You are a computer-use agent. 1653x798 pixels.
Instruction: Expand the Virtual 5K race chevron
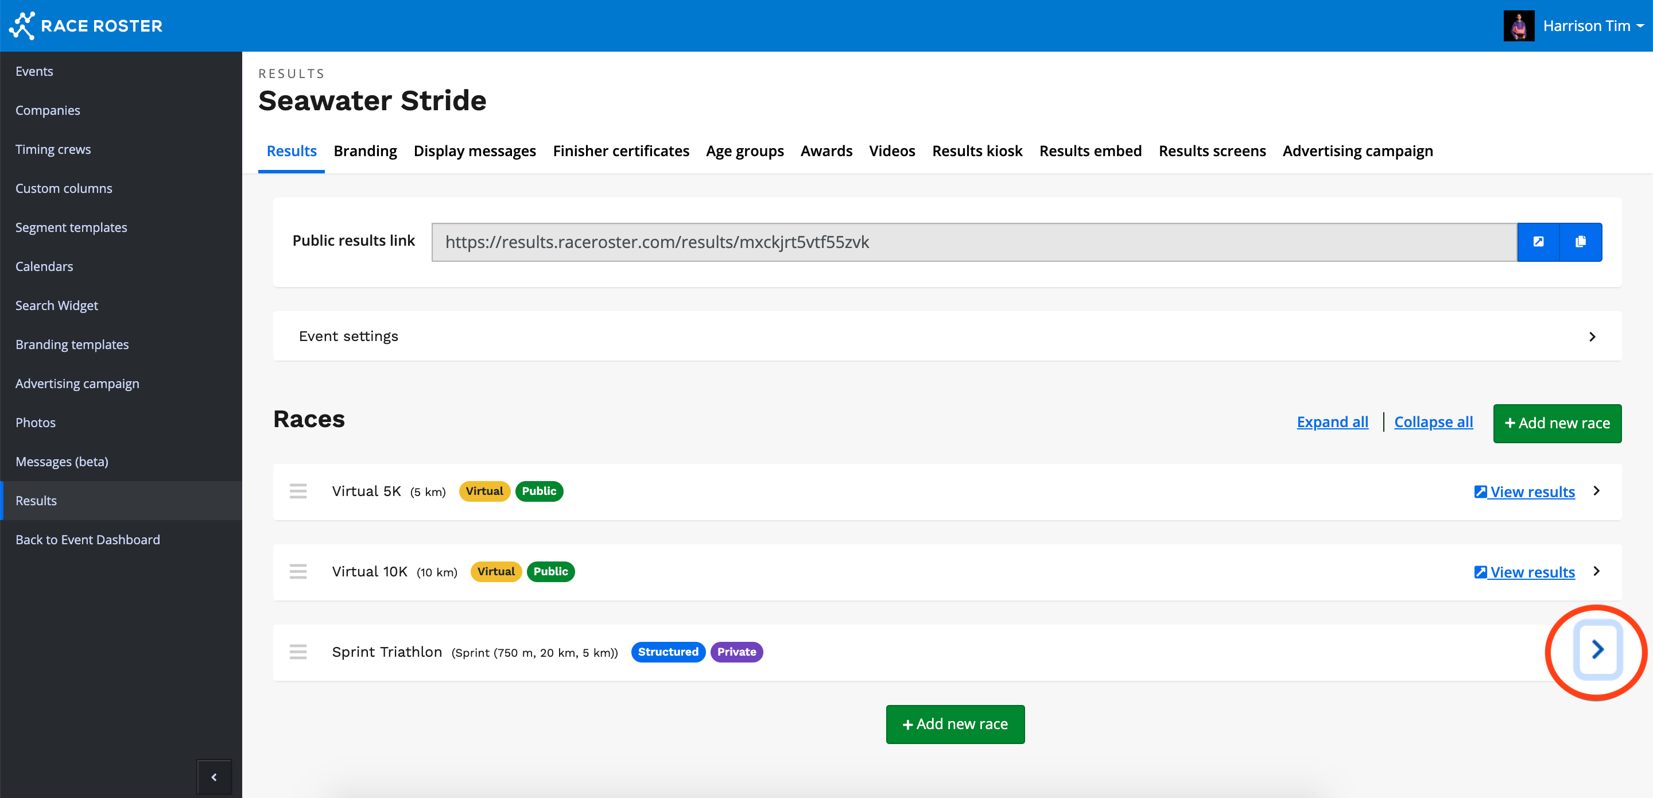[1597, 491]
